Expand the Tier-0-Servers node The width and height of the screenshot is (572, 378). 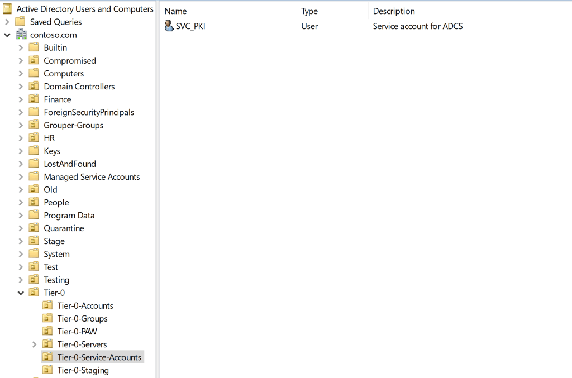coord(35,344)
